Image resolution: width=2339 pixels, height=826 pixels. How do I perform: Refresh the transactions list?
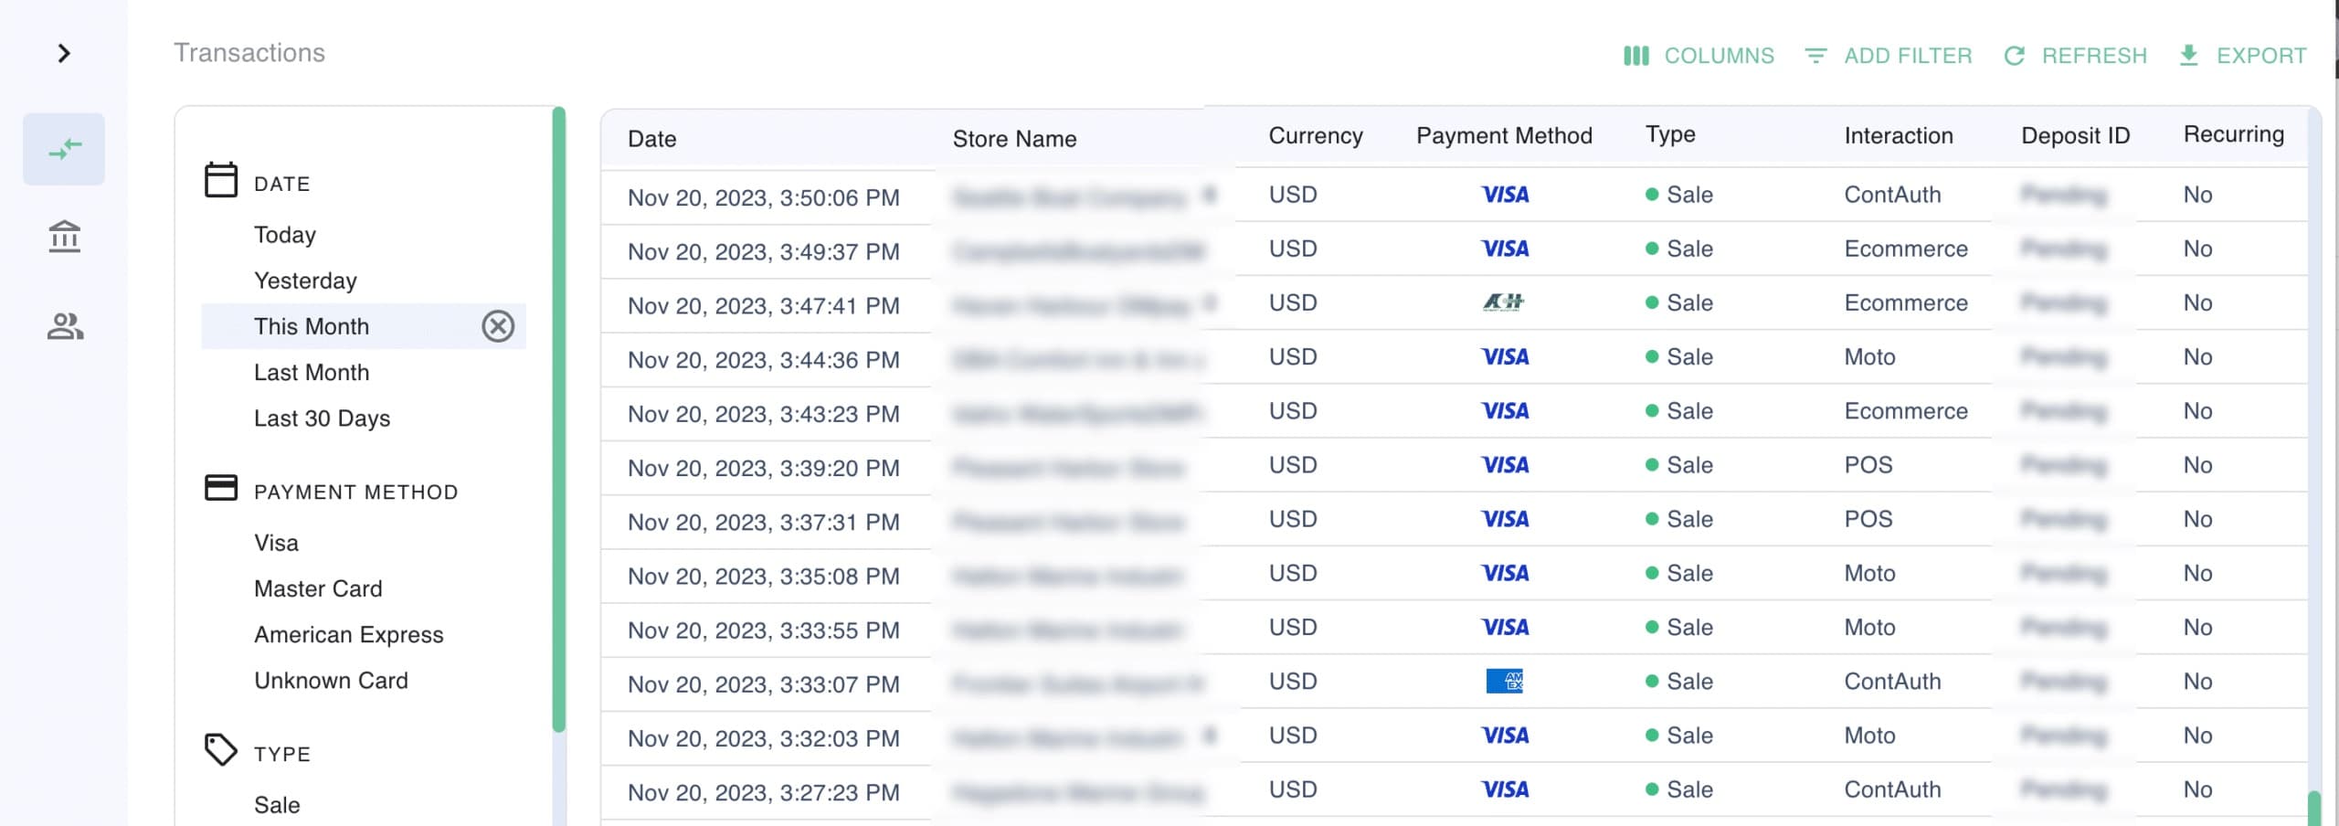coord(2075,56)
